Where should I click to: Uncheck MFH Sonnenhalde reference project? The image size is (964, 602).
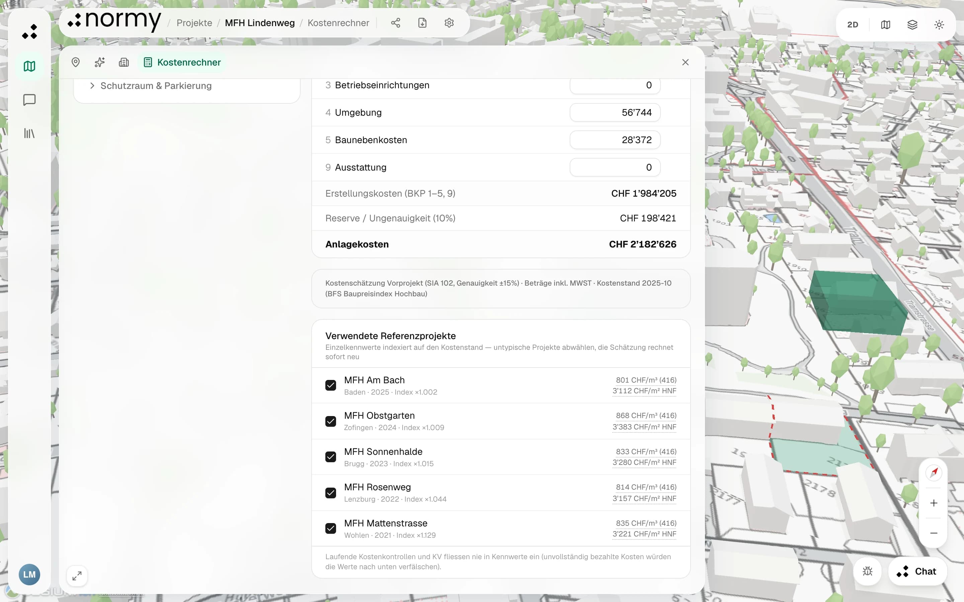(331, 457)
